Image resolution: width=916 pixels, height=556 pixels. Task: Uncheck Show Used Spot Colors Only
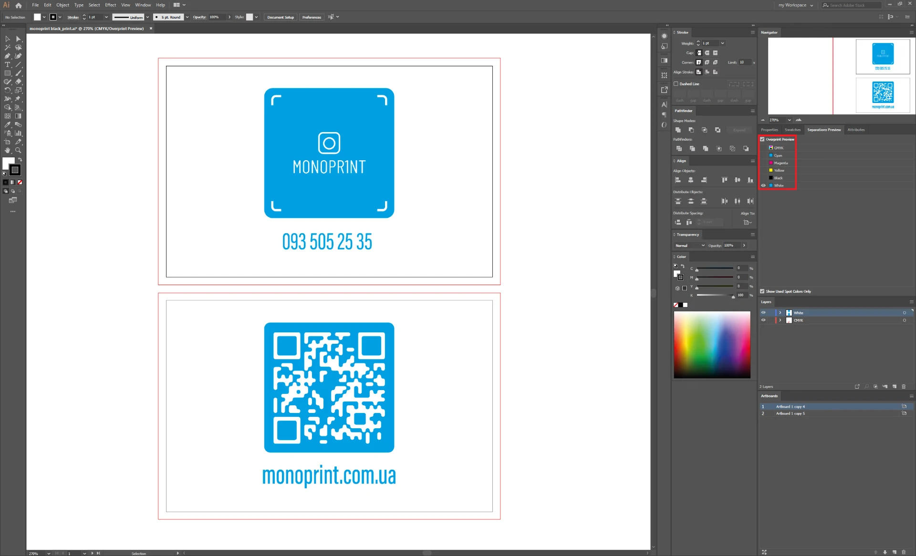(x=762, y=291)
